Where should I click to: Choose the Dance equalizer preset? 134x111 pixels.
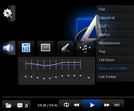tap(115, 35)
